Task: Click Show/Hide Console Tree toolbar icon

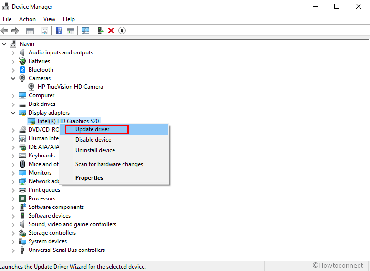Action: [x=30, y=31]
